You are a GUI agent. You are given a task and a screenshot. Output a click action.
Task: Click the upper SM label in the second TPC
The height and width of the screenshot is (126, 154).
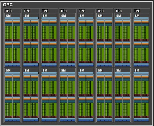(x=27, y=16)
